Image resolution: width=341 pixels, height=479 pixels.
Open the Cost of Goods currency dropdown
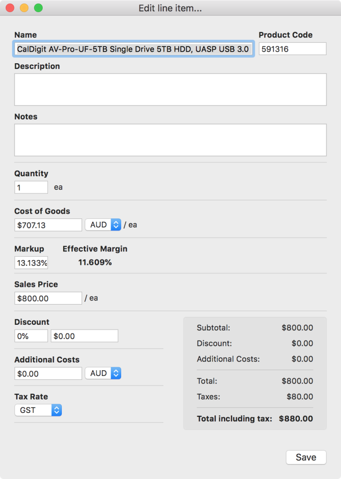tap(103, 225)
